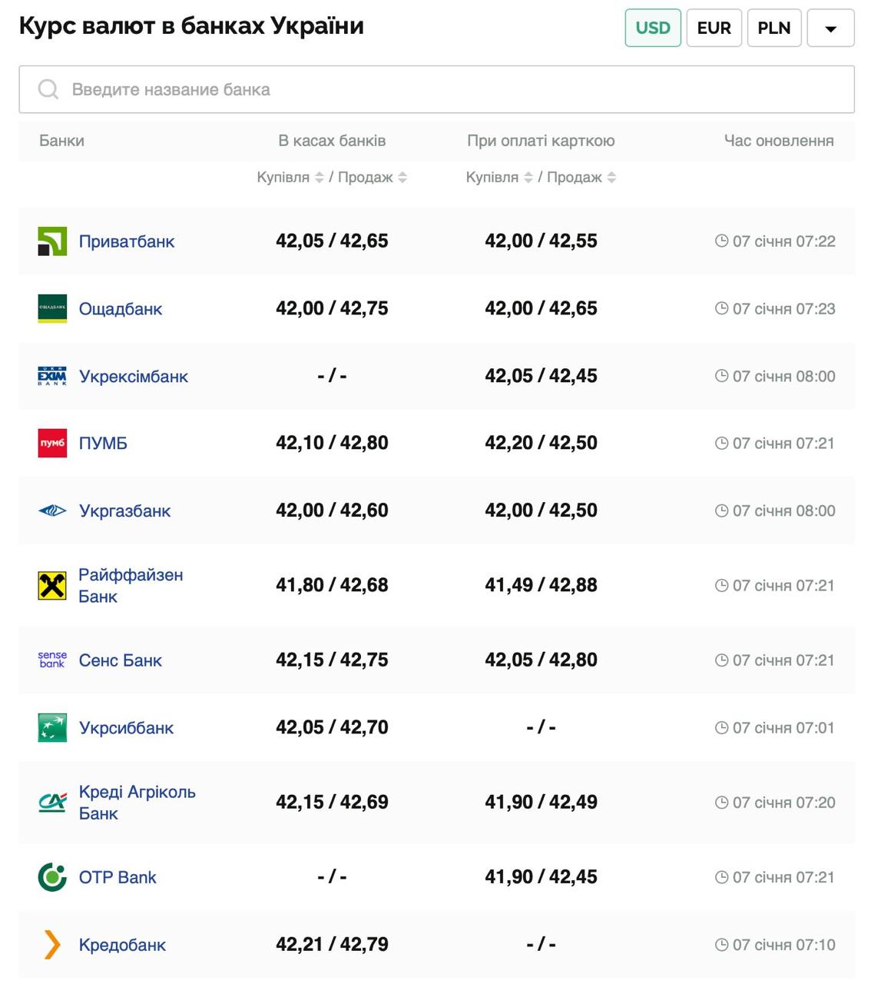Click the Ukreximbank EXIM logo
This screenshot has width=881, height=984.
52,376
